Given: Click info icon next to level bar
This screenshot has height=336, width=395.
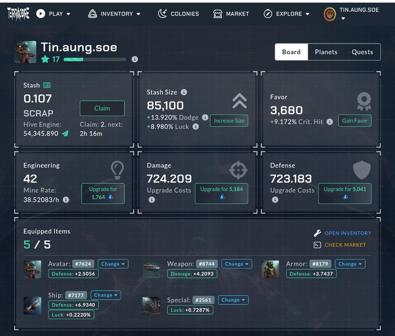Looking at the screenshot, I should [135, 59].
